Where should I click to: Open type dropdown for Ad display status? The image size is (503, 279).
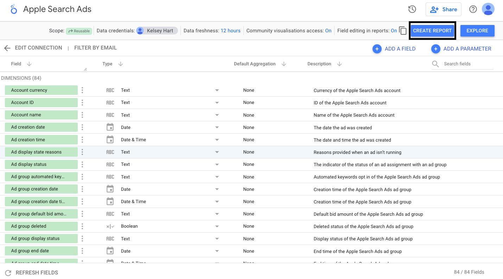click(x=217, y=164)
